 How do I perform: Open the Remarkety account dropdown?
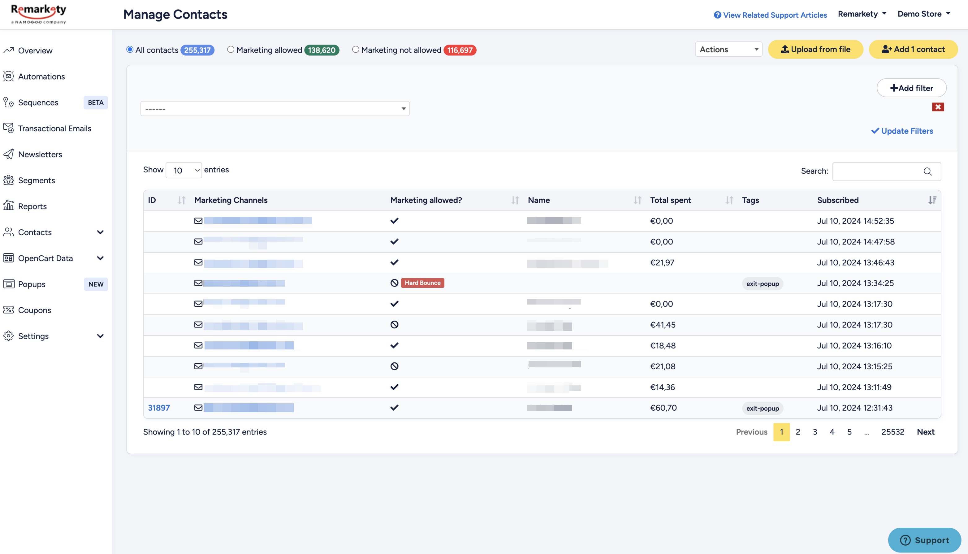[862, 14]
